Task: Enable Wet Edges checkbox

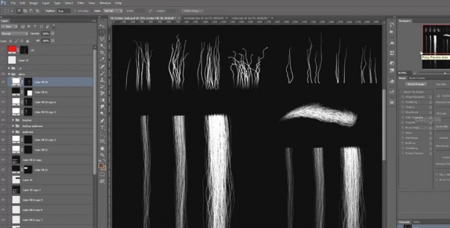Action: click(x=402, y=138)
